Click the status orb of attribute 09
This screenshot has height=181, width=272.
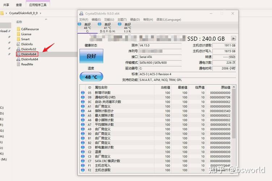click(x=83, y=97)
